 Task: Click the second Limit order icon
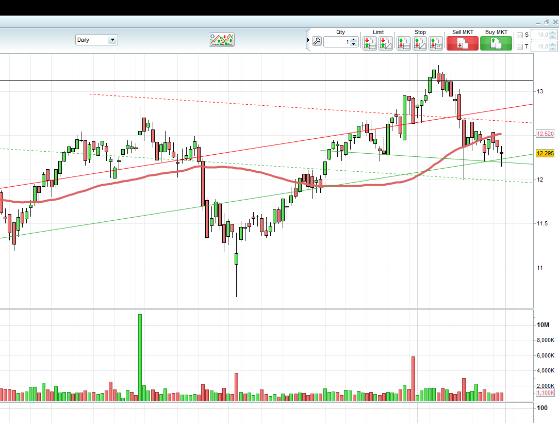[x=386, y=43]
